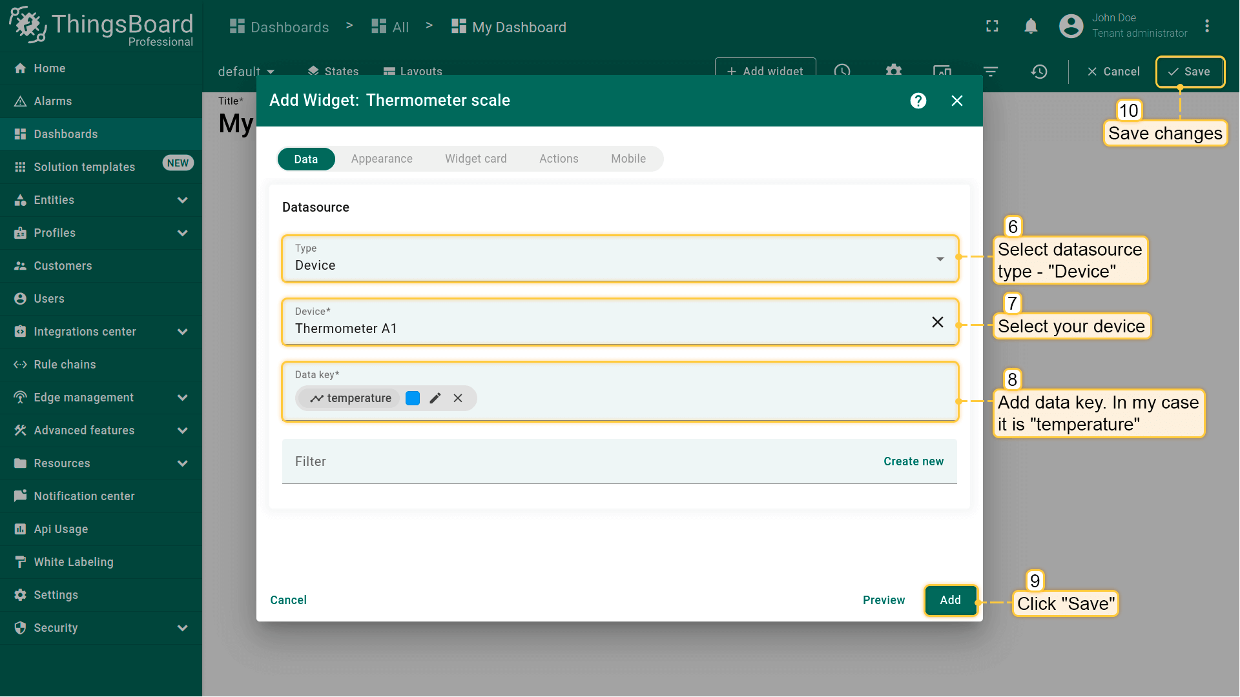This screenshot has width=1240, height=697.
Task: Switch to the Widget card tab
Action: click(x=475, y=159)
